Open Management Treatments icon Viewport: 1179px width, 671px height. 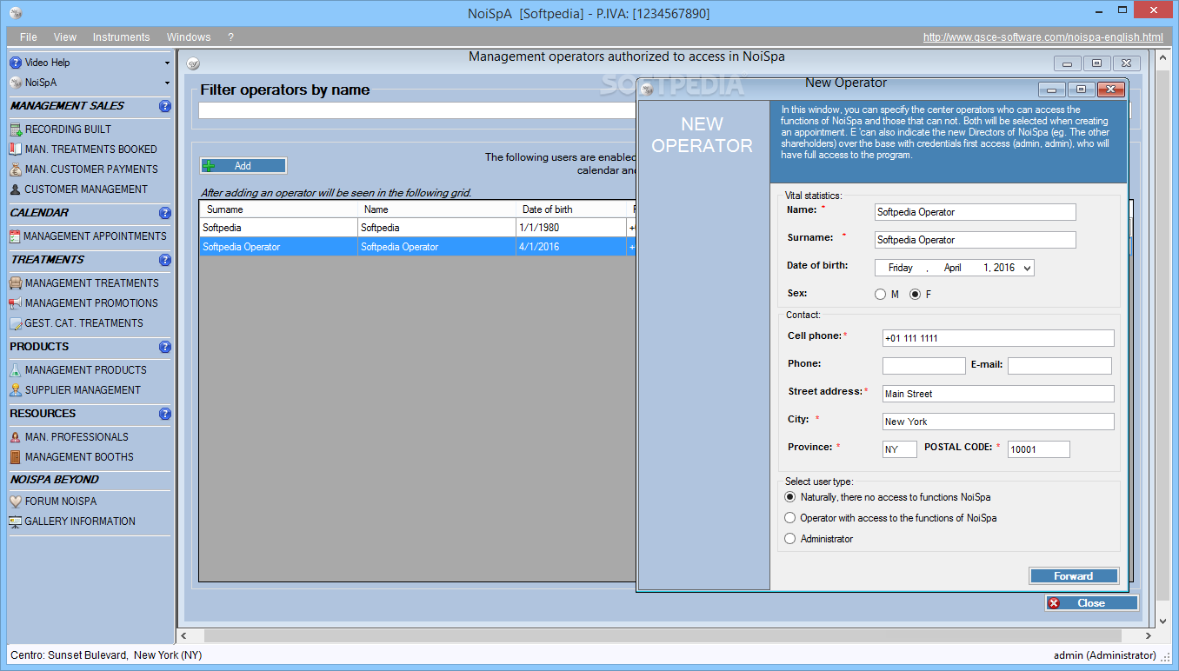pyautogui.click(x=16, y=283)
